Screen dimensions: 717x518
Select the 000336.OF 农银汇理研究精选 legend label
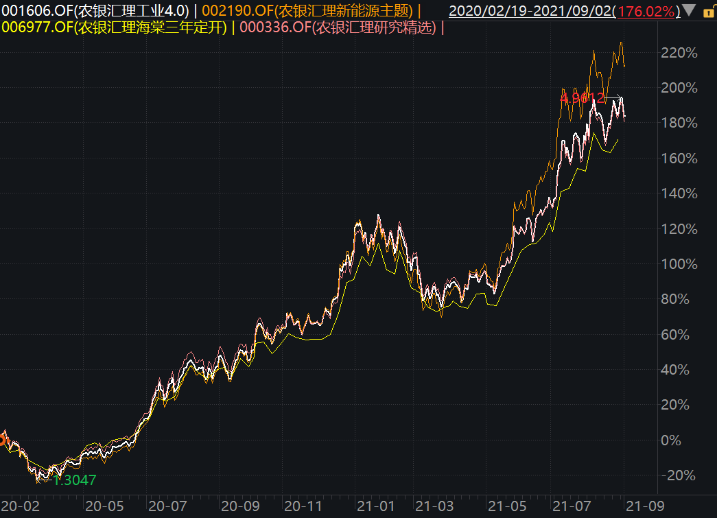pos(338,27)
